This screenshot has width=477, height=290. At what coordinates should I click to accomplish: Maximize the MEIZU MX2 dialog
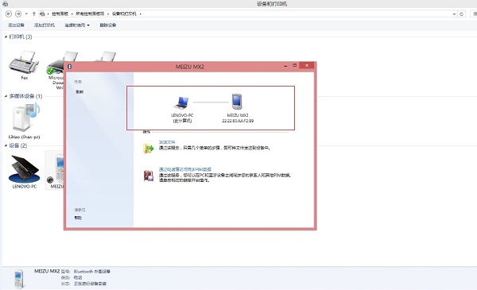point(294,66)
